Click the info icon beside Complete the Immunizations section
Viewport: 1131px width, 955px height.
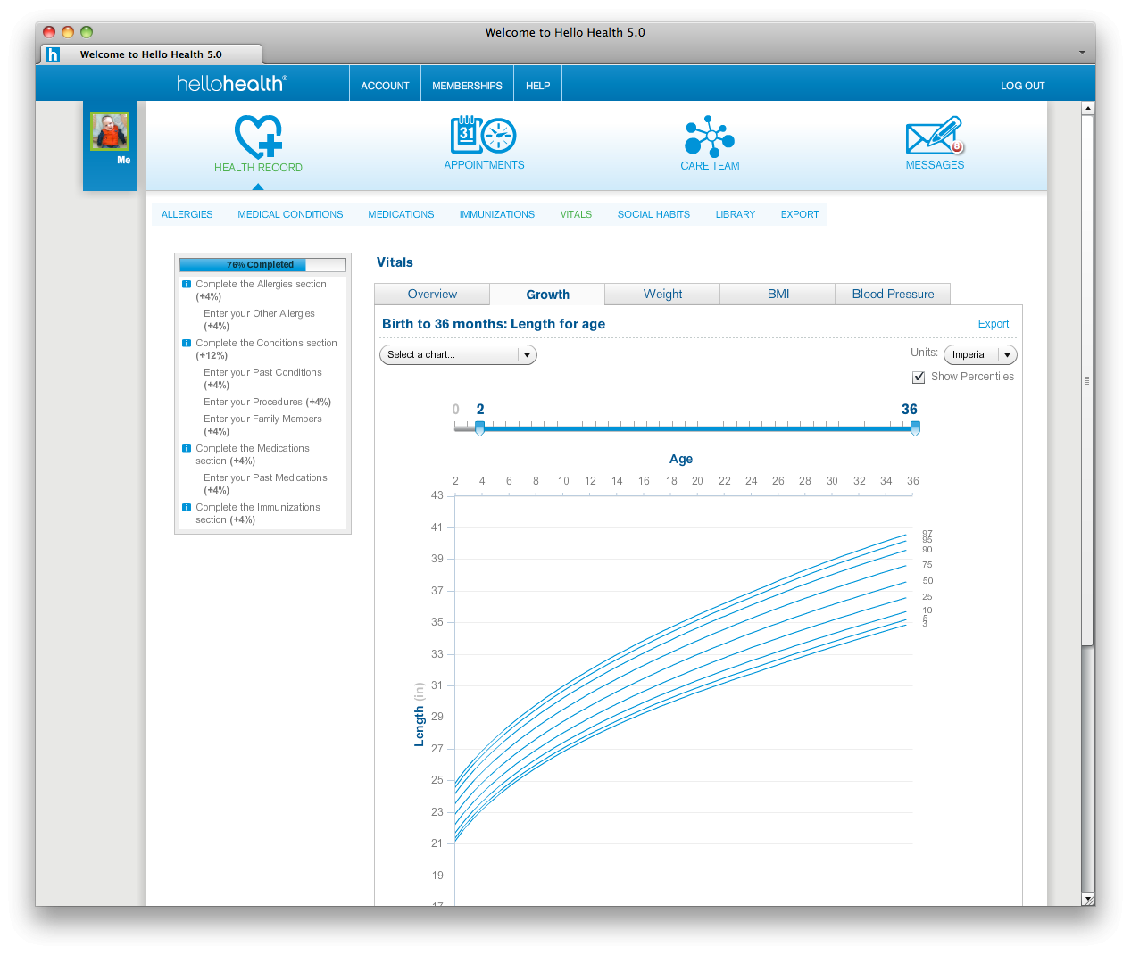coord(186,507)
